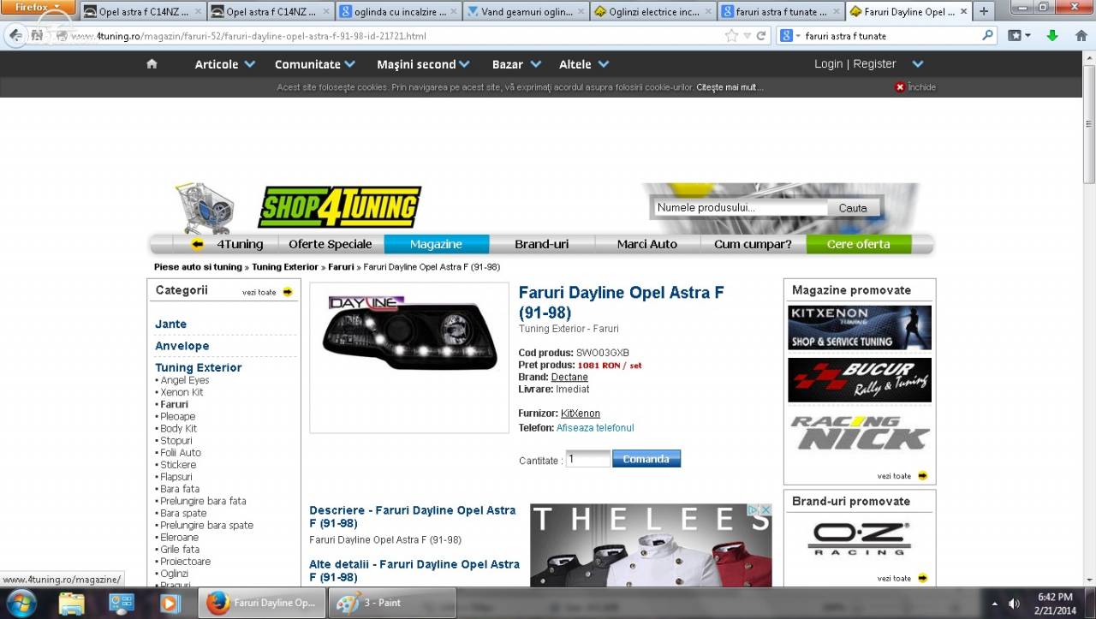The height and width of the screenshot is (619, 1096).
Task: Click the Register link
Action: (874, 64)
